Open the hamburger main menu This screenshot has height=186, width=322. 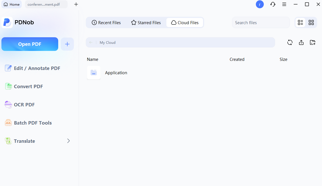(284, 4)
